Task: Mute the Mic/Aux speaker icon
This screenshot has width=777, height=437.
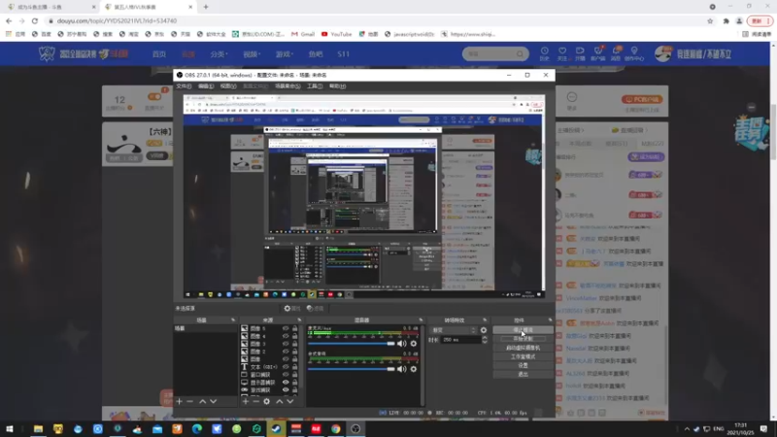Action: [x=401, y=344]
